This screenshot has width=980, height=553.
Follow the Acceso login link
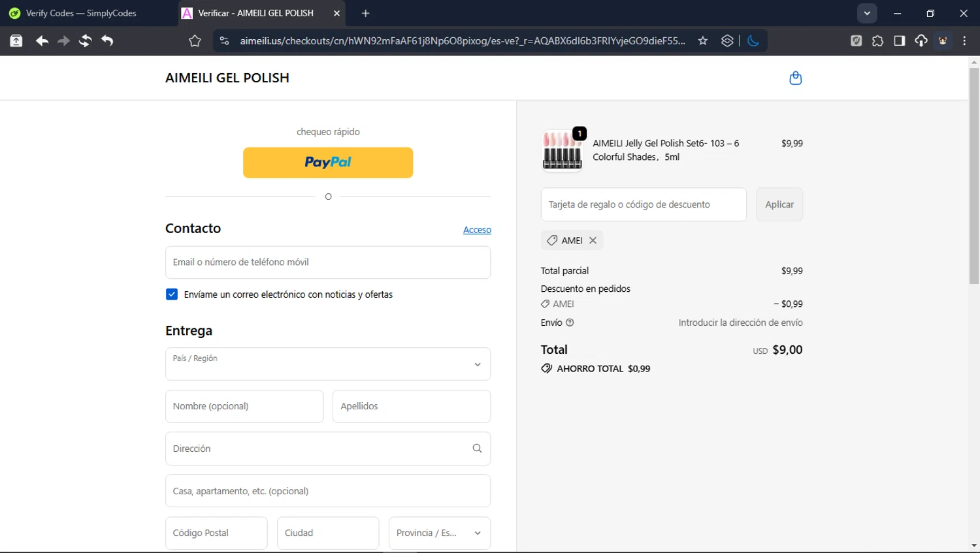[477, 230]
